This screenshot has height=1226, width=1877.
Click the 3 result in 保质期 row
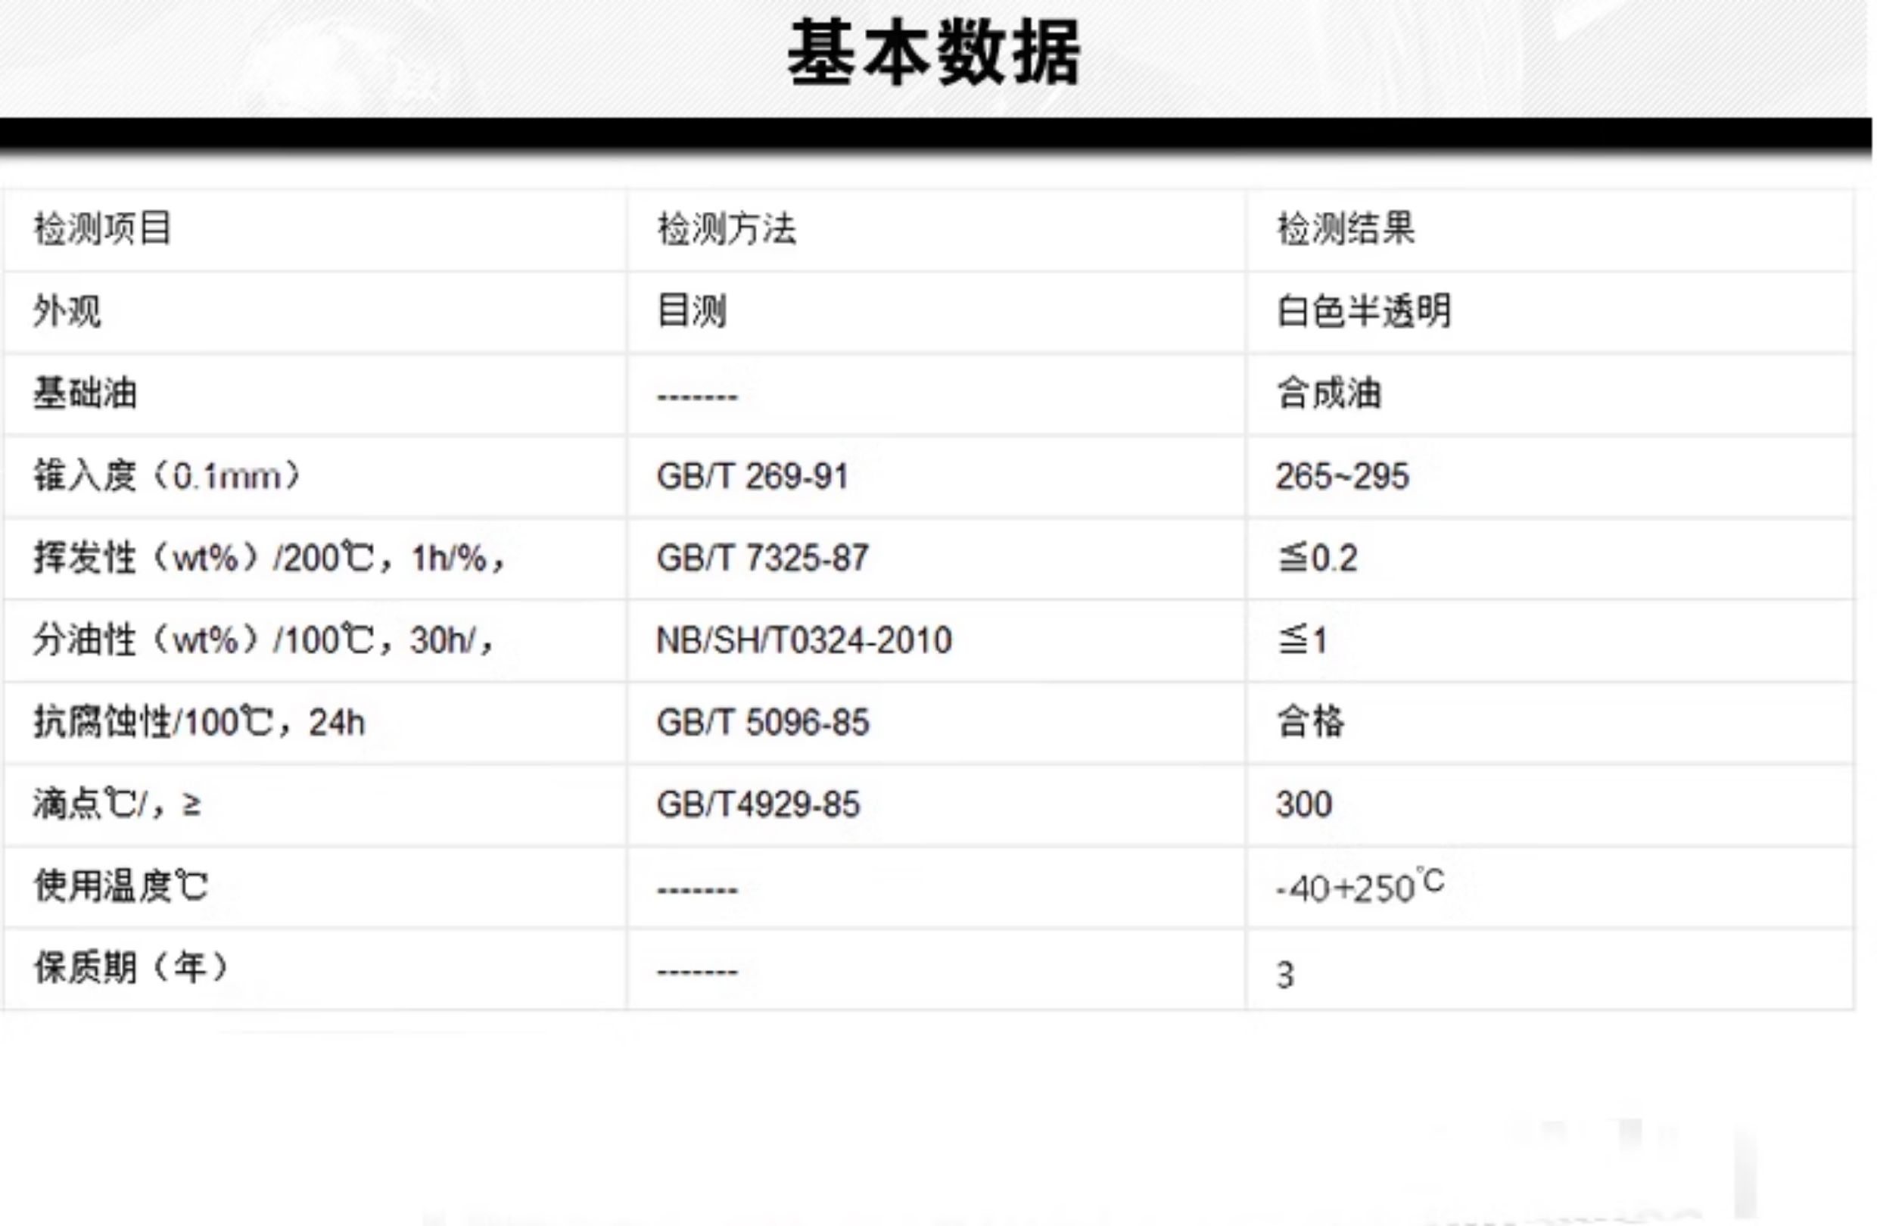(x=1285, y=976)
